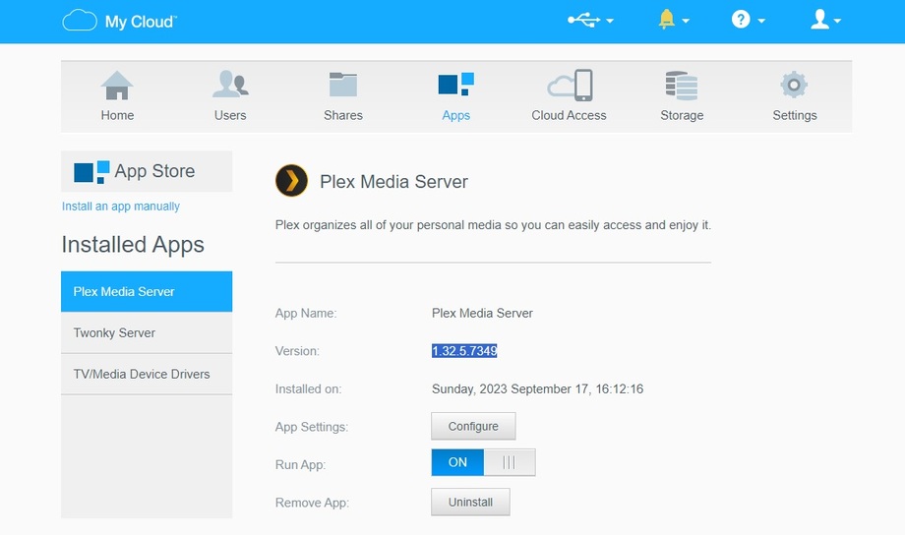This screenshot has height=535, width=905.
Task: Click the Plex description sentence
Action: click(x=493, y=225)
